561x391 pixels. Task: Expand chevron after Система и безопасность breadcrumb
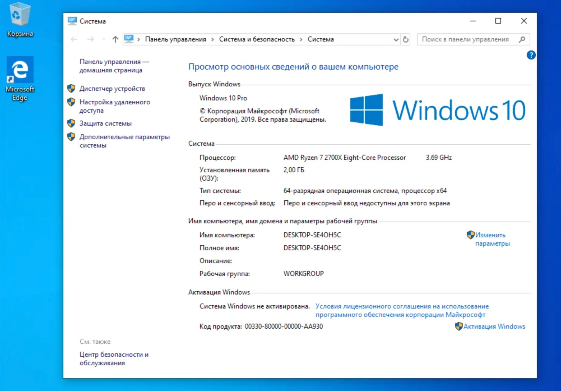[301, 39]
